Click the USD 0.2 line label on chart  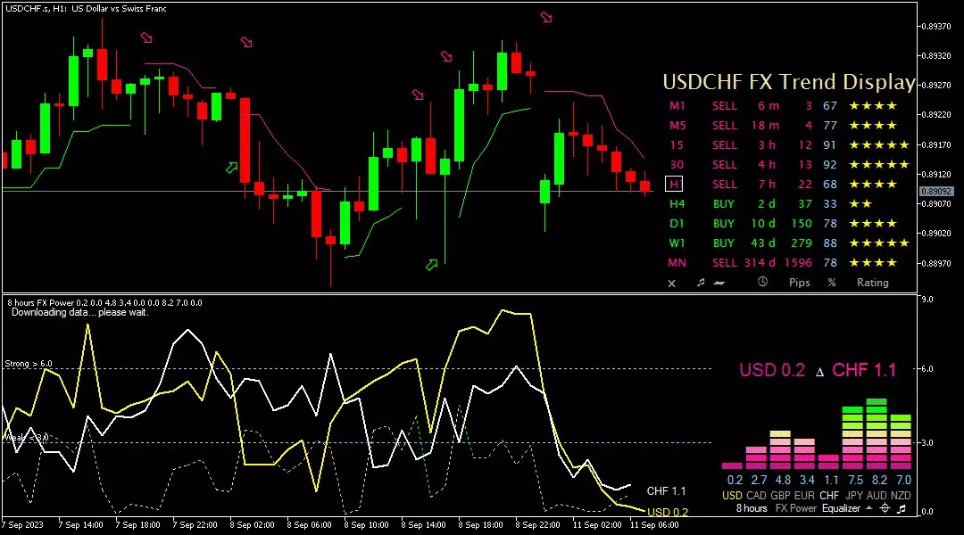[668, 512]
